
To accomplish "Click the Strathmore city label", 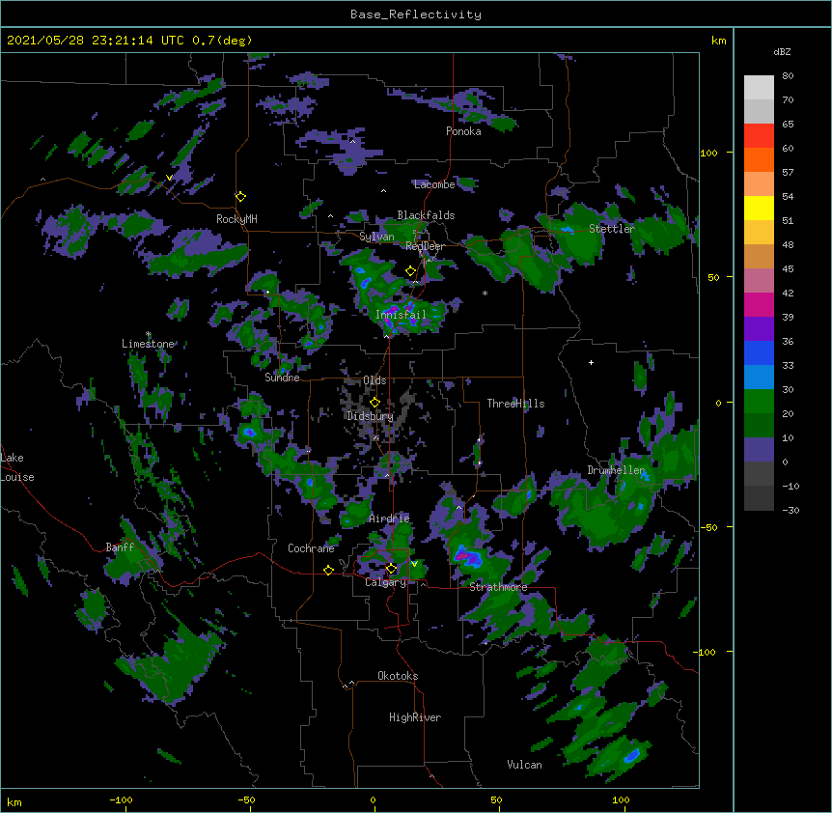I will (498, 587).
